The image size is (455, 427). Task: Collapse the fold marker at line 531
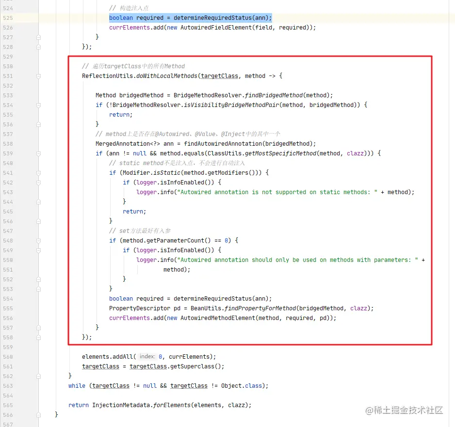(x=39, y=76)
